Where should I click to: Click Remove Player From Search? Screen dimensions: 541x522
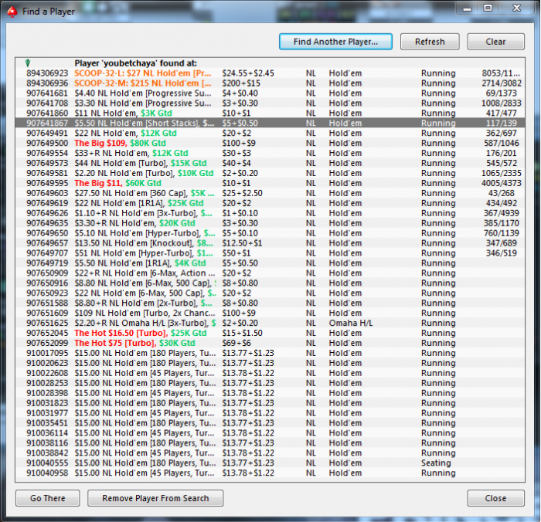coord(155,498)
